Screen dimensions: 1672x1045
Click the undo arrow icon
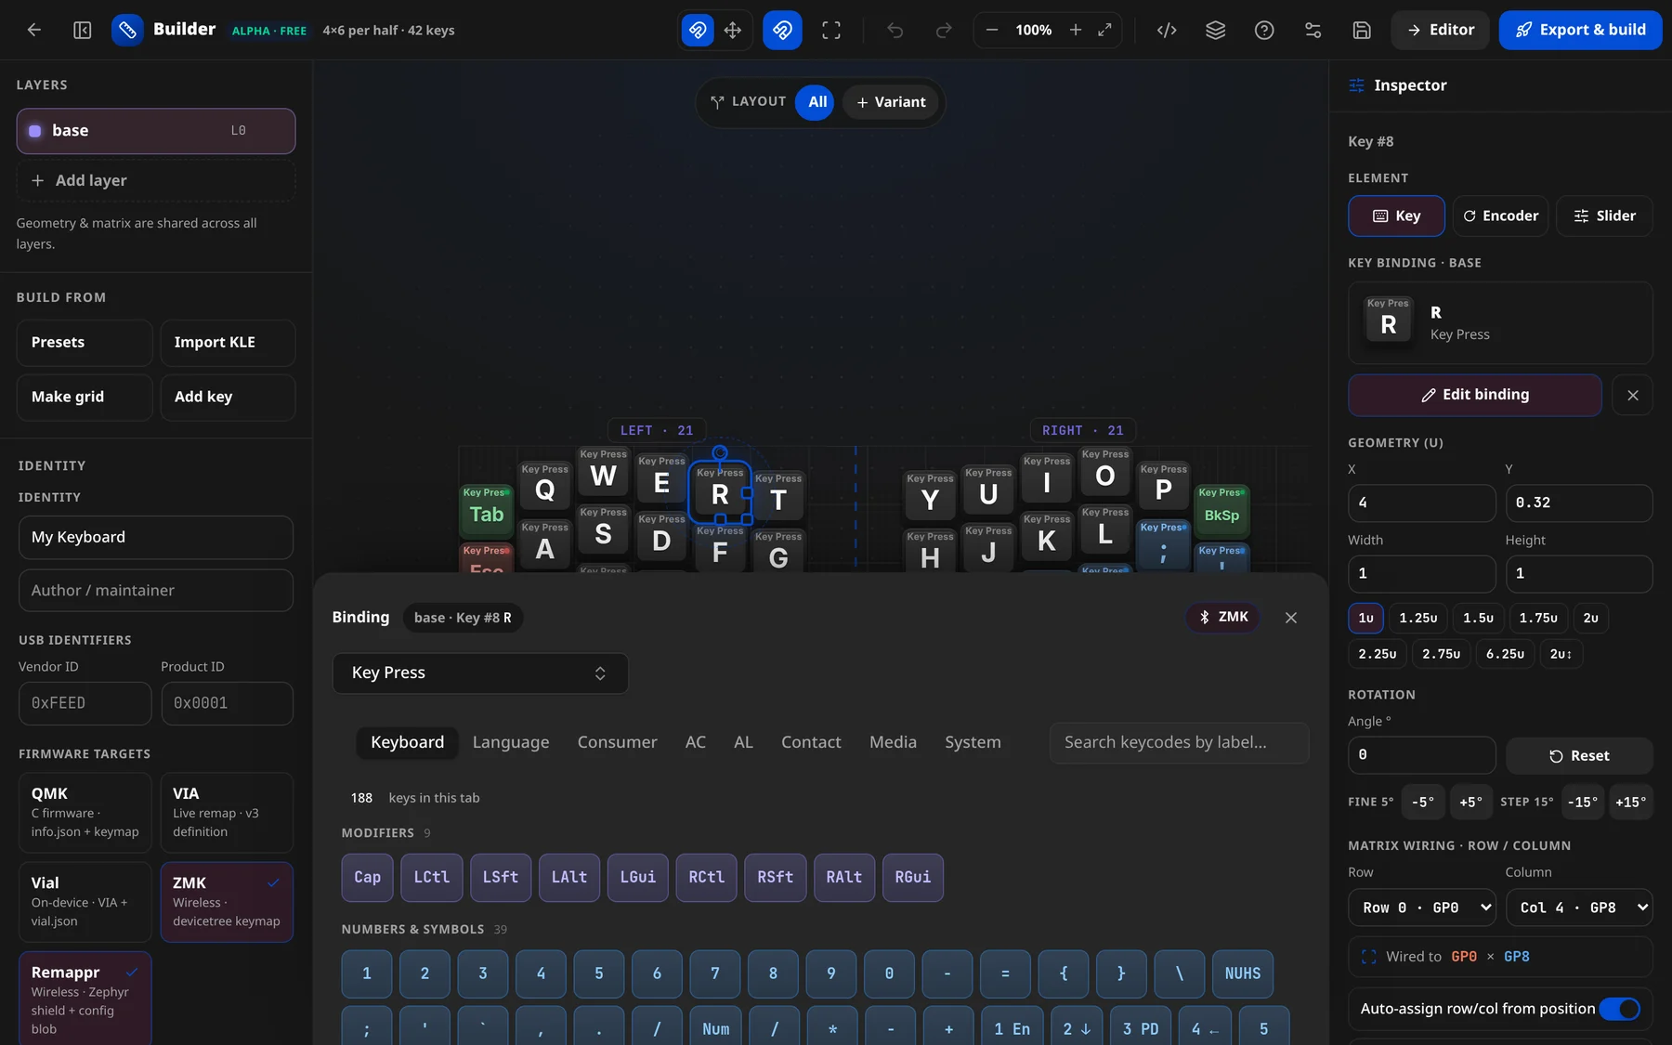(x=895, y=30)
